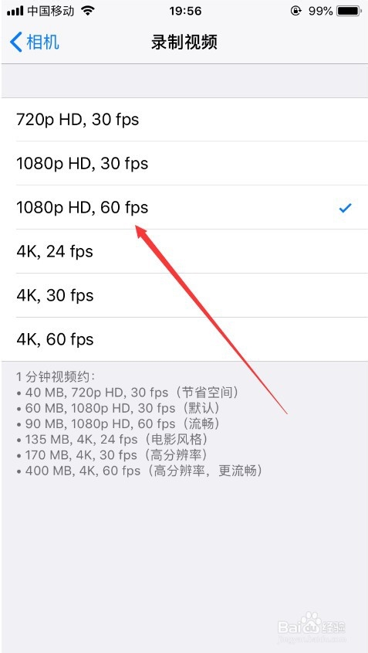Tap the 中国移动 carrier label

[x=51, y=12]
